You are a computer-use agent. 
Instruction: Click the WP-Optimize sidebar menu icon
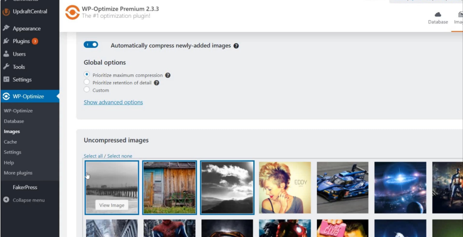click(6, 96)
